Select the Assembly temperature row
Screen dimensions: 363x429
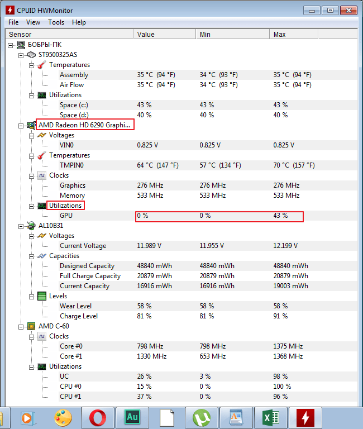[x=208, y=75]
